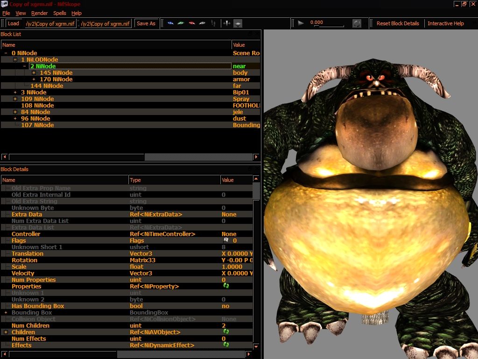Viewport: 478px width, 359px height.
Task: Click the blue eye view icon
Action: tap(170, 23)
